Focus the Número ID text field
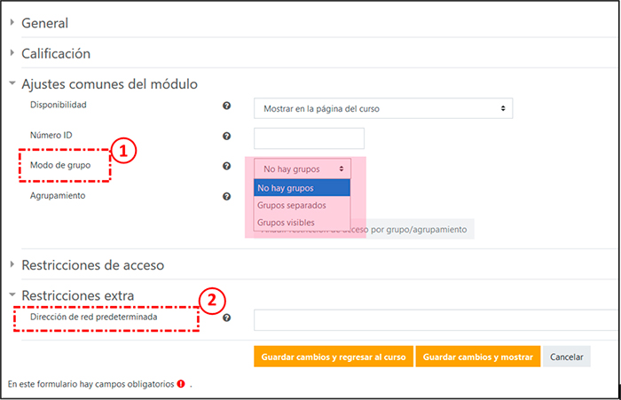This screenshot has width=621, height=400. point(309,138)
